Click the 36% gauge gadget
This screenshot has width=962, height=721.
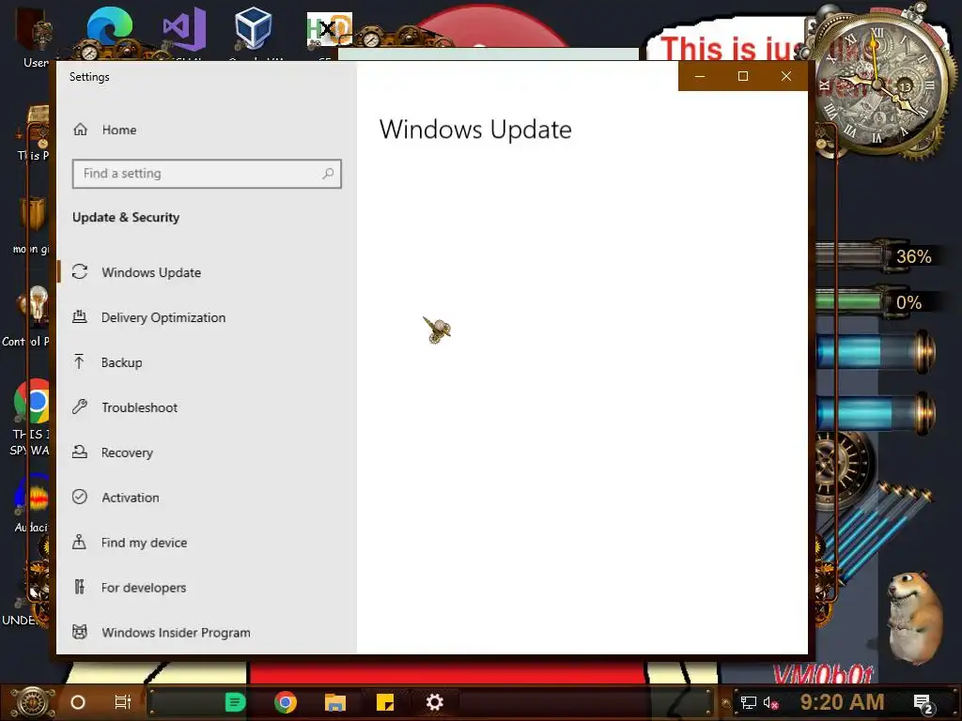pyautogui.click(x=877, y=255)
